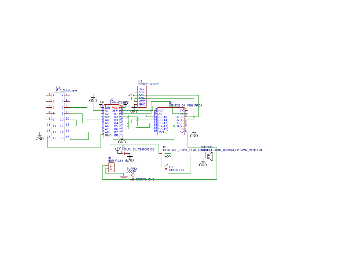Click pin 16 on U3 socket

tap(62, 138)
